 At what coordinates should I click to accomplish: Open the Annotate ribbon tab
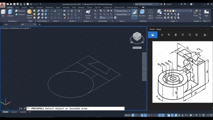[66, 7]
